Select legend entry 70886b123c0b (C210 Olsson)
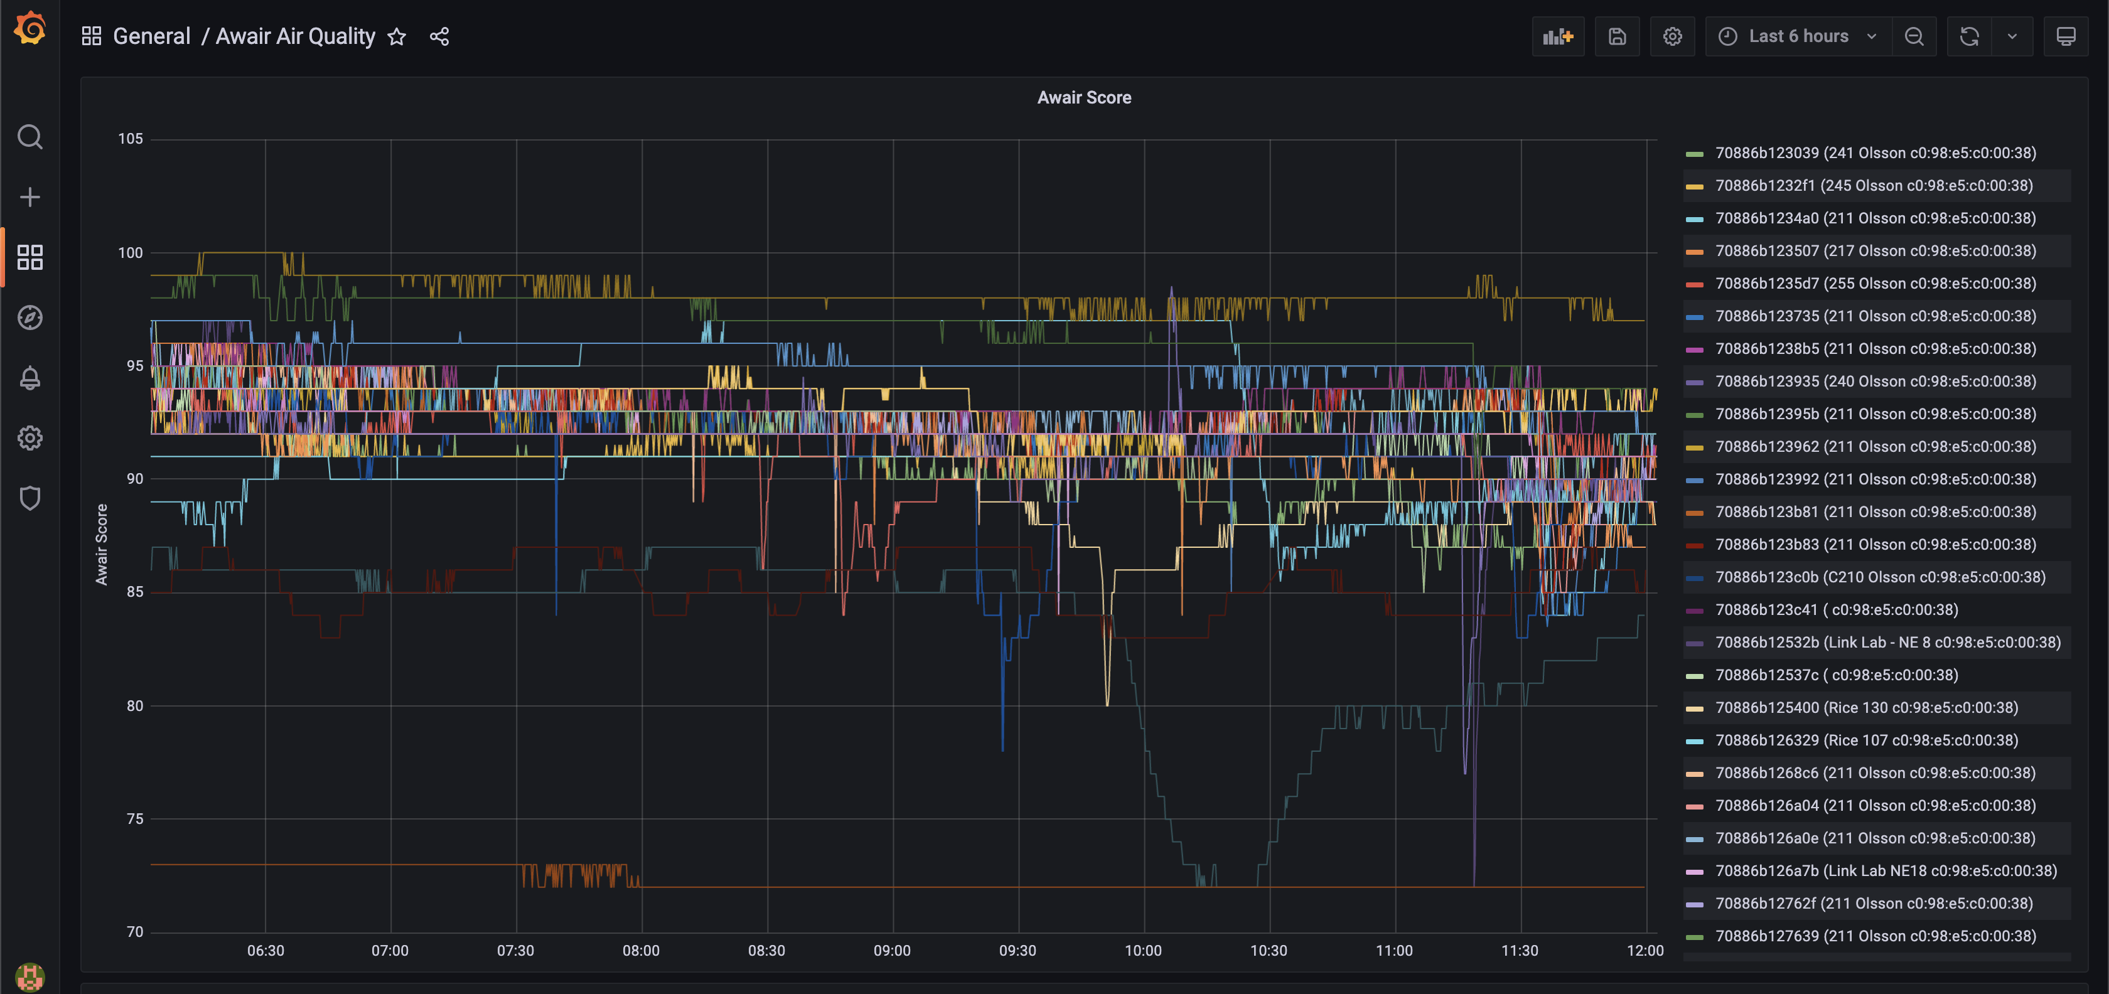Screen dimensions: 2109x994 click(x=1880, y=577)
